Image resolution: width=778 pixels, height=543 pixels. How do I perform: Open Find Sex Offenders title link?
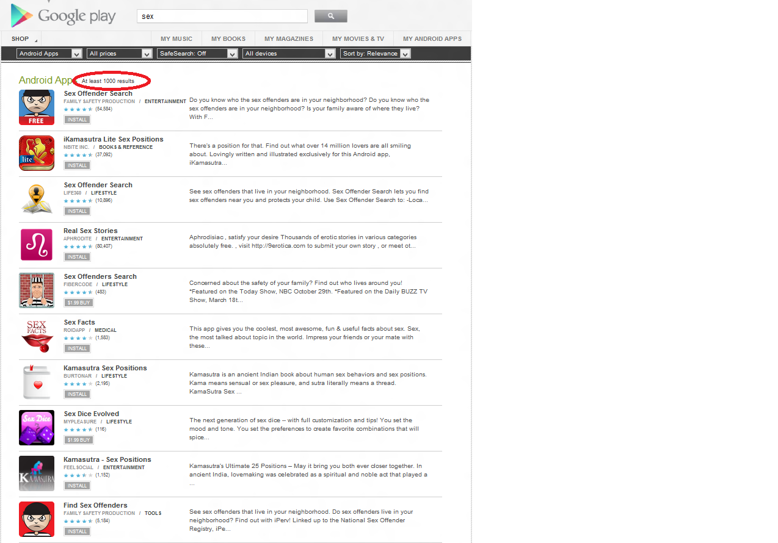pos(95,505)
